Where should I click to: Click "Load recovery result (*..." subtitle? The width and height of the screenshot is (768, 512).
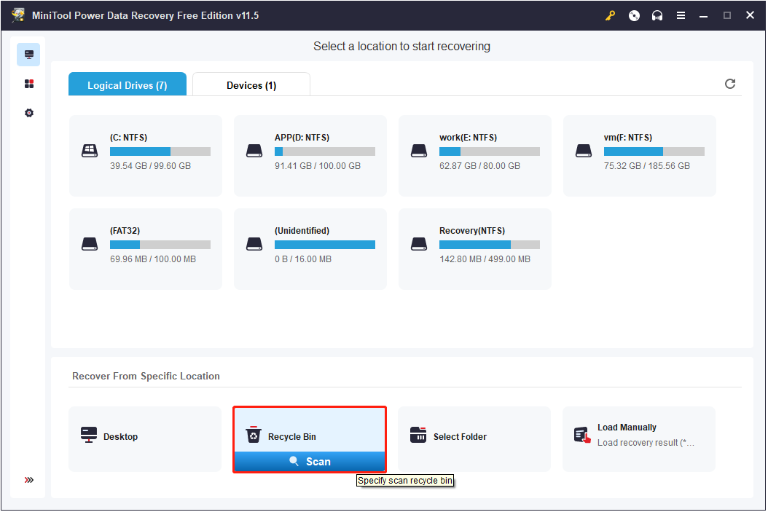pos(646,443)
